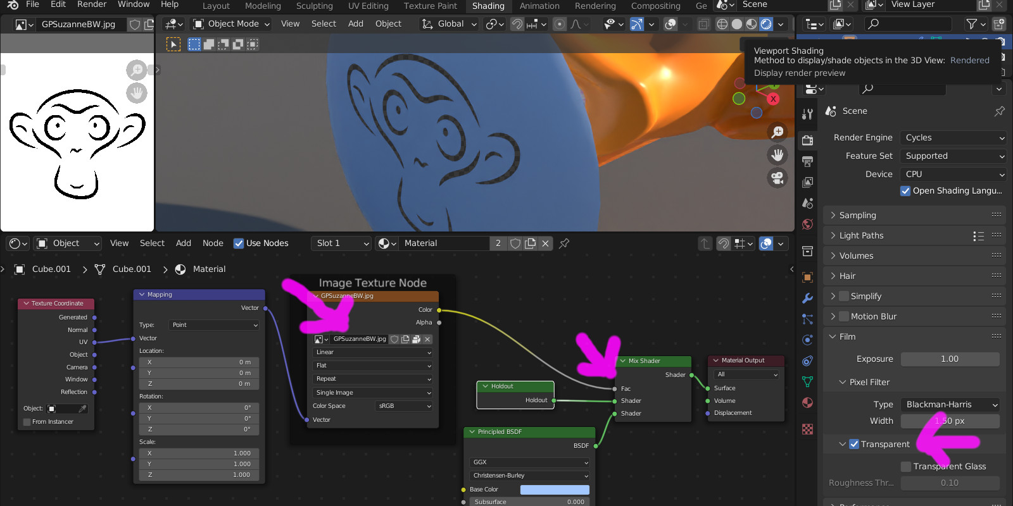This screenshot has width=1013, height=506.
Task: Open Mapping Type Point dropdown
Action: (x=215, y=325)
